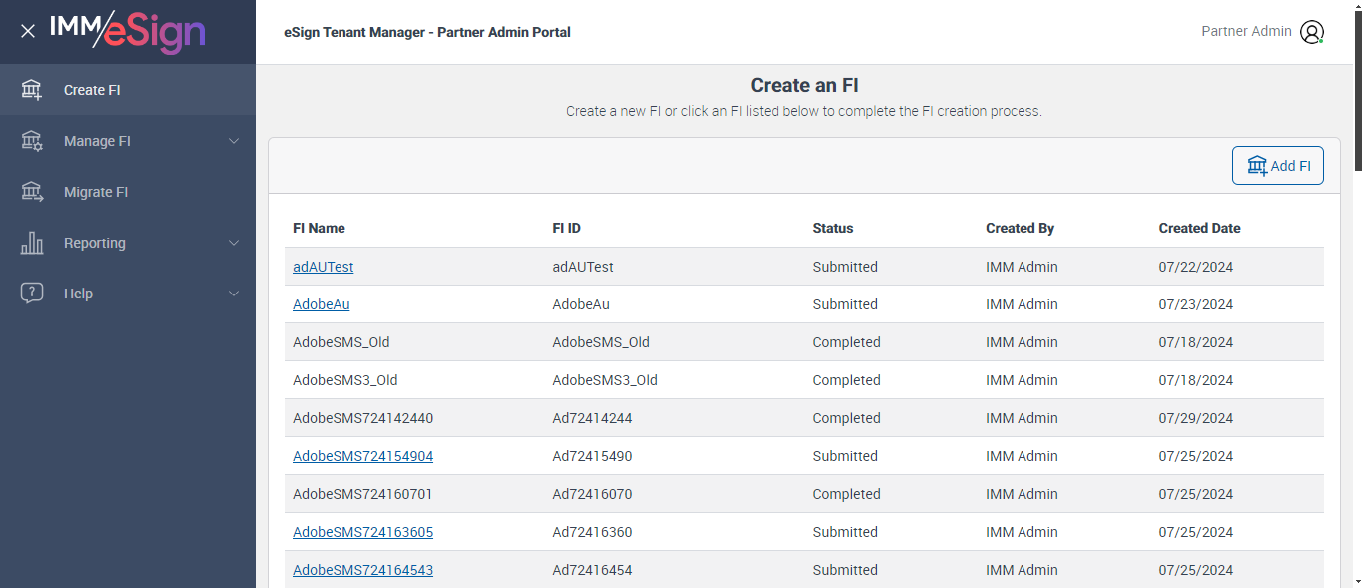The height and width of the screenshot is (588, 1364).
Task: Click the Create FI bank icon
Action: coord(32,90)
